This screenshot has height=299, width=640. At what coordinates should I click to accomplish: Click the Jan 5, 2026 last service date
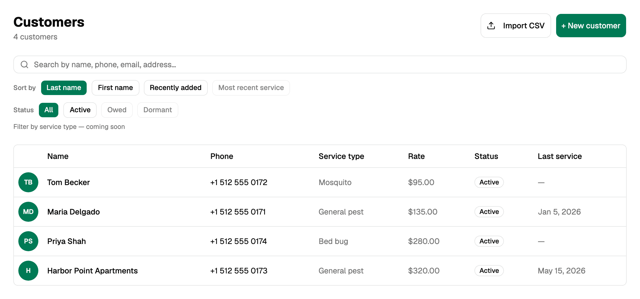(x=559, y=212)
